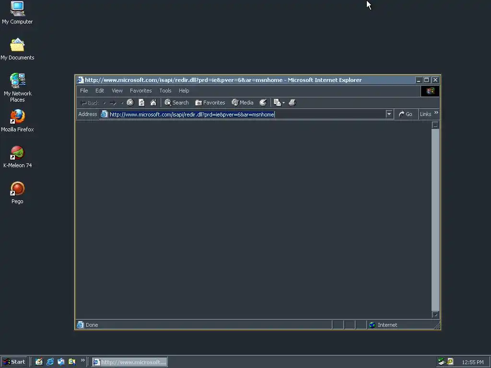Print the page with the printer icon
The image size is (491, 368).
pos(292,103)
